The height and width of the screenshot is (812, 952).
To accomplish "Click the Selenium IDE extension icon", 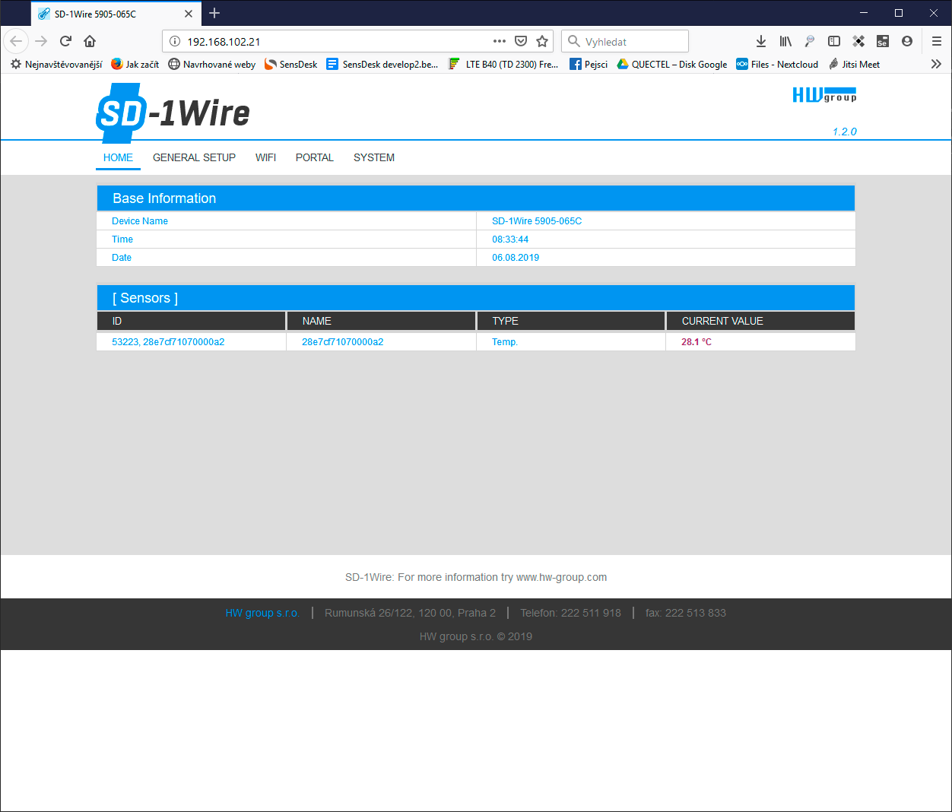I will coord(883,41).
